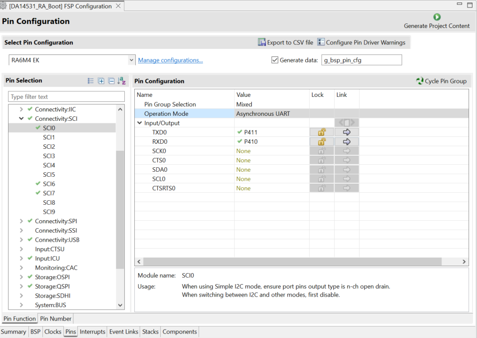Image resolution: width=477 pixels, height=338 pixels.
Task: Follow the link arrow for TXD0
Action: (x=347, y=132)
